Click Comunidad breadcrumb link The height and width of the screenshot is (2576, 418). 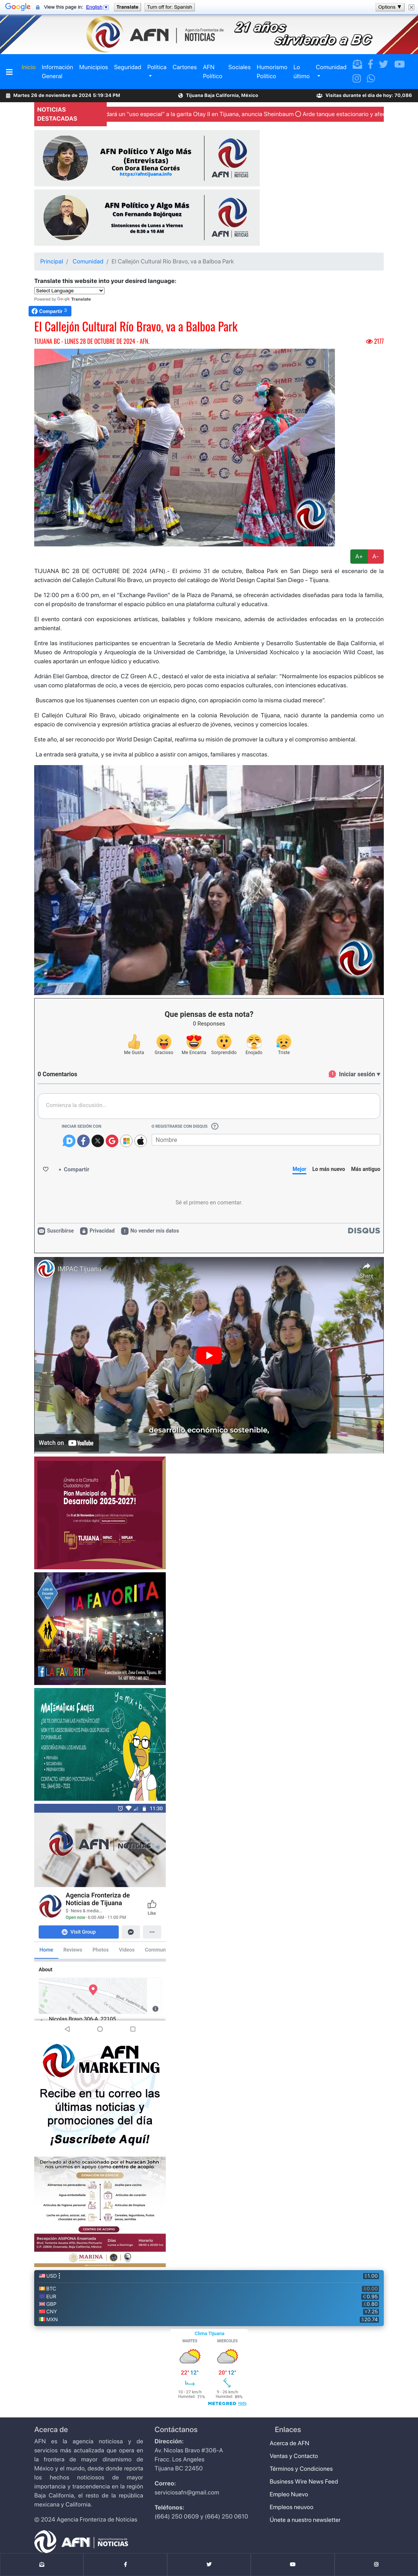click(x=88, y=261)
